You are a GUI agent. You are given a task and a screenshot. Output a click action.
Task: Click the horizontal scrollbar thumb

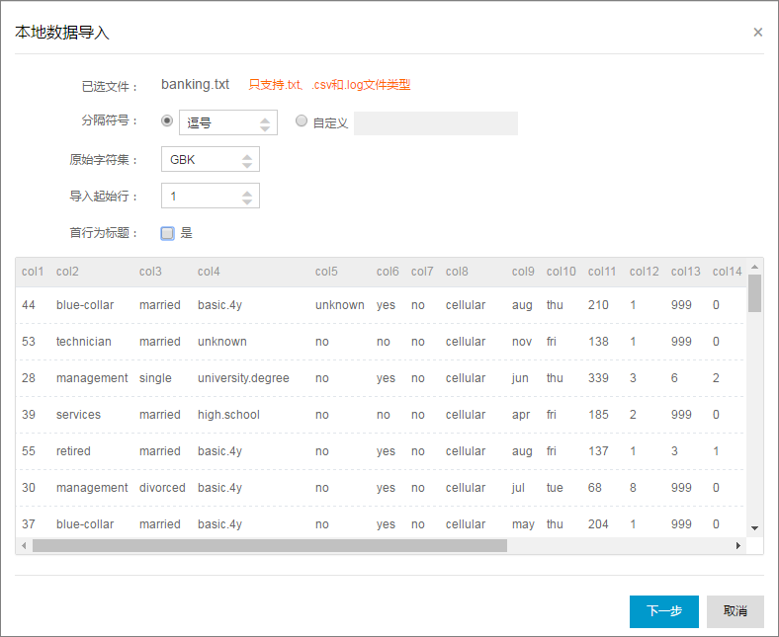270,545
